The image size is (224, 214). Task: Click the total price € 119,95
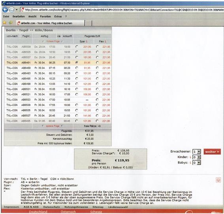click(x=122, y=160)
